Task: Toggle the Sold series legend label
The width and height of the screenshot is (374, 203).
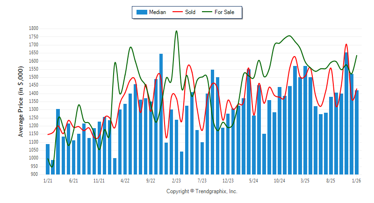Action: point(191,12)
